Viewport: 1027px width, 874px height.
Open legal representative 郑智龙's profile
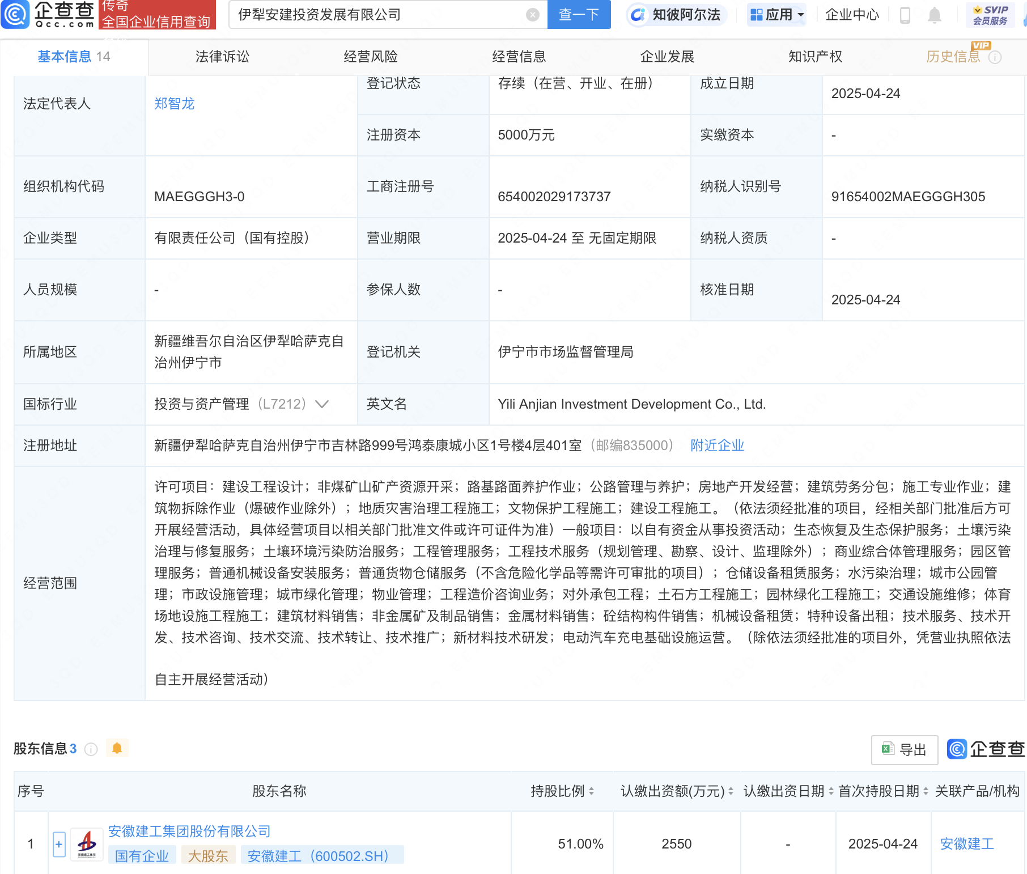click(175, 104)
